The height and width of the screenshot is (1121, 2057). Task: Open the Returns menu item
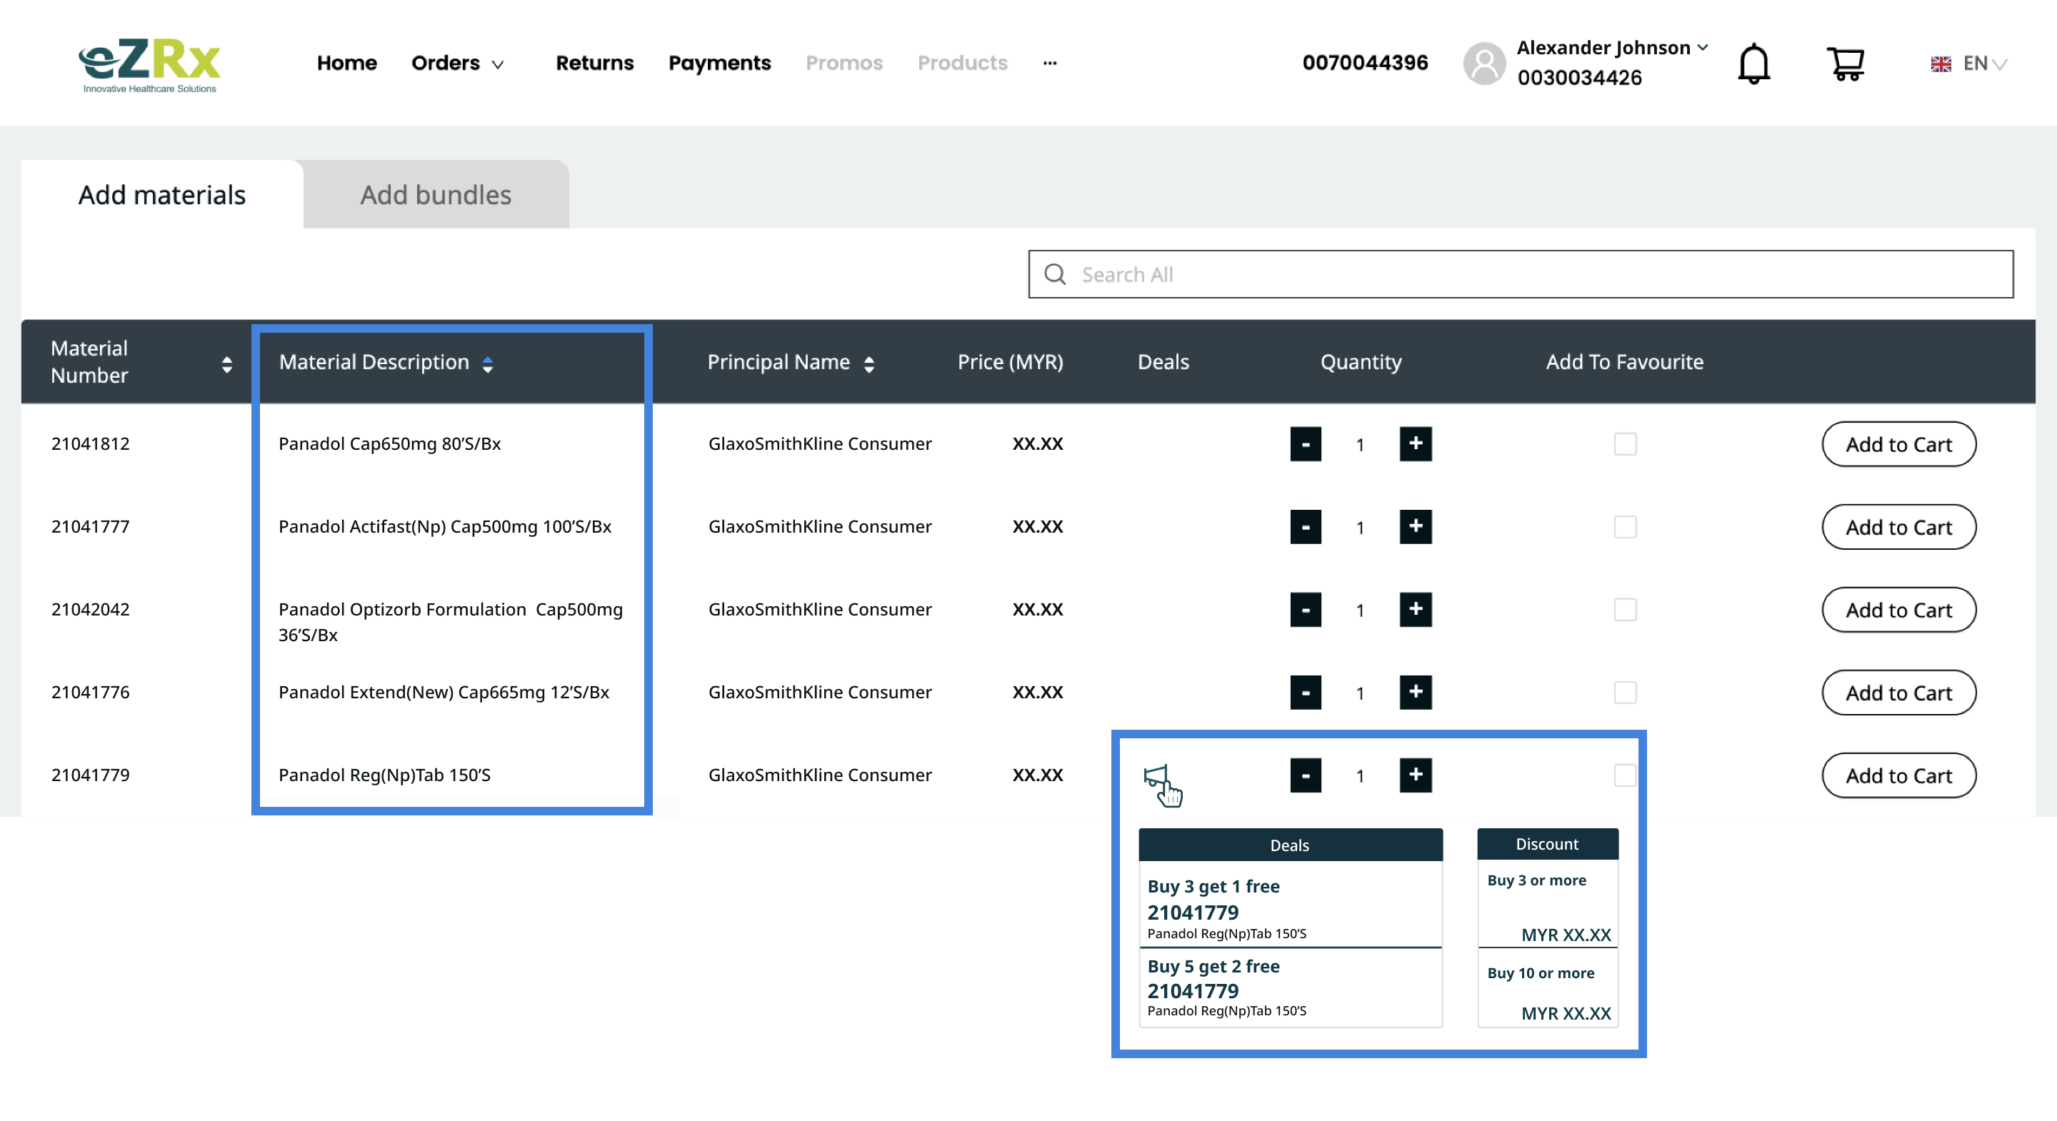(594, 63)
